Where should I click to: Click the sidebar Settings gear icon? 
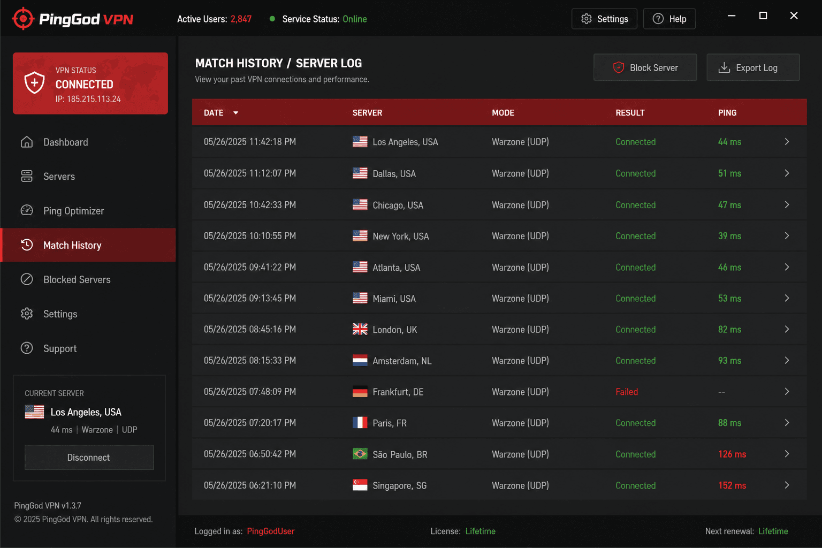[27, 314]
